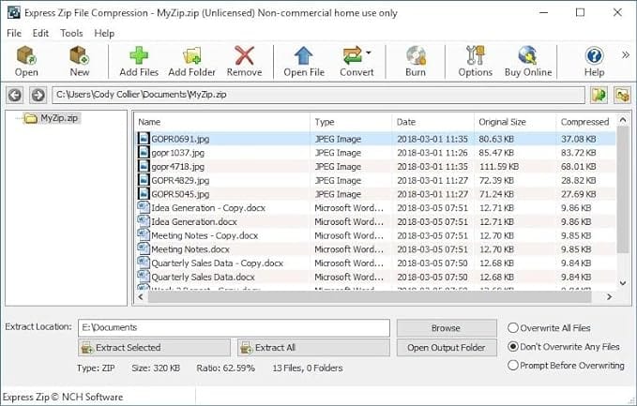637x406 pixels.
Task: Click the archive path address field
Action: (x=318, y=95)
